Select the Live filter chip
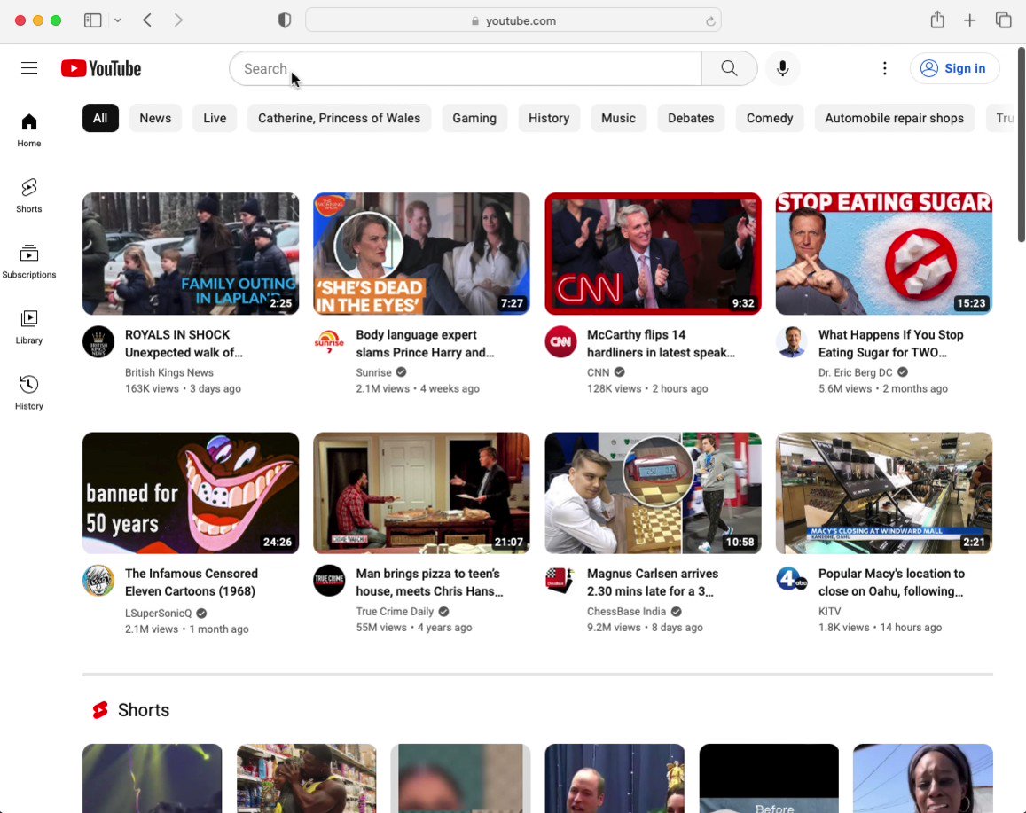1026x813 pixels. coord(215,118)
